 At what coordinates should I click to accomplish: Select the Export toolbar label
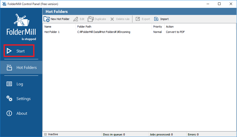coord(146,19)
